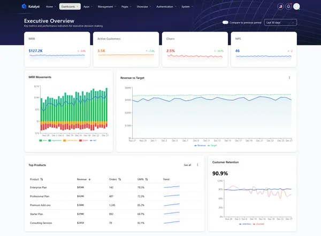Open Top Products three-dot menu

tap(197, 165)
